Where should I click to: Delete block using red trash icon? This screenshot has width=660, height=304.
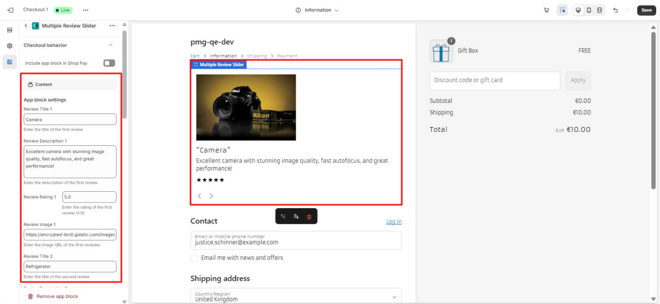[309, 217]
